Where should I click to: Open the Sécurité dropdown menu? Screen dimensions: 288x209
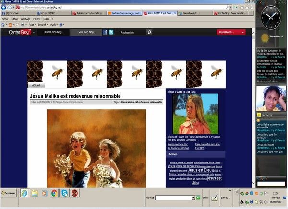[43, 25]
